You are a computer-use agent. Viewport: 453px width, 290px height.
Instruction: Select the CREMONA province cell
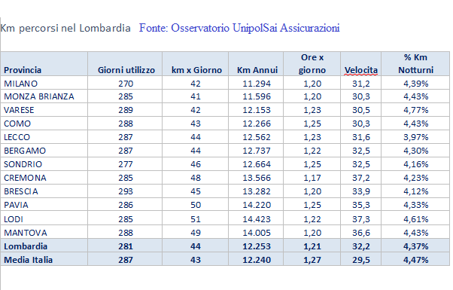(x=44, y=178)
